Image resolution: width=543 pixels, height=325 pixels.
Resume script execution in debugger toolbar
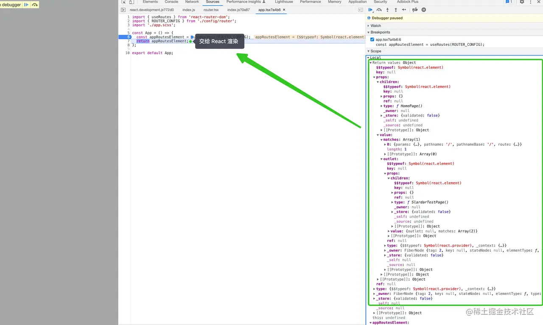(370, 10)
